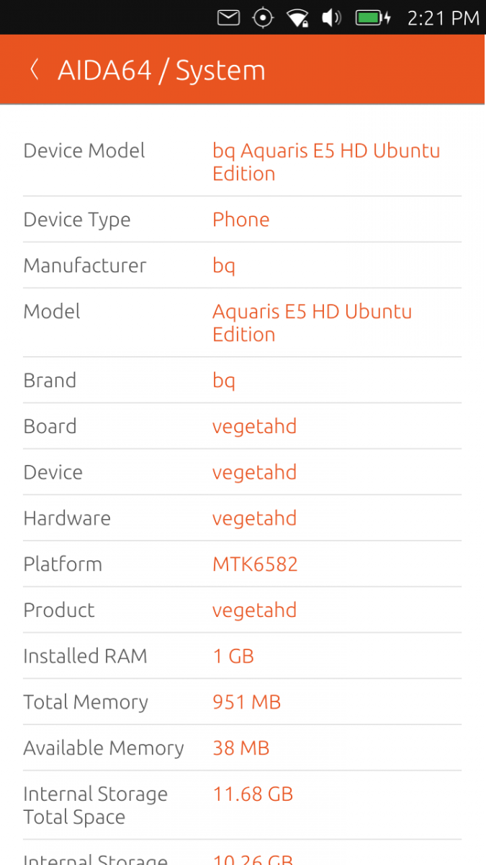Tap the Board row label
The height and width of the screenshot is (865, 486).
(x=50, y=426)
